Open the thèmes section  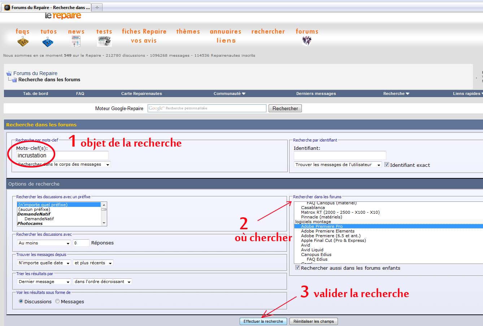tap(188, 31)
